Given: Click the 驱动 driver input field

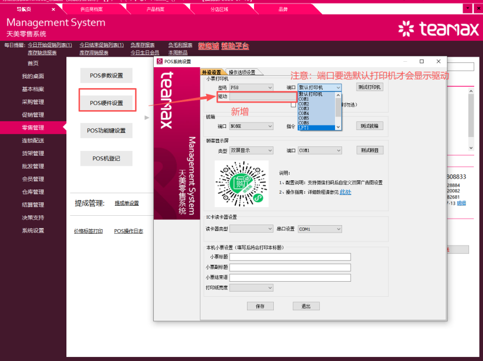Looking at the screenshot, I should [263, 96].
